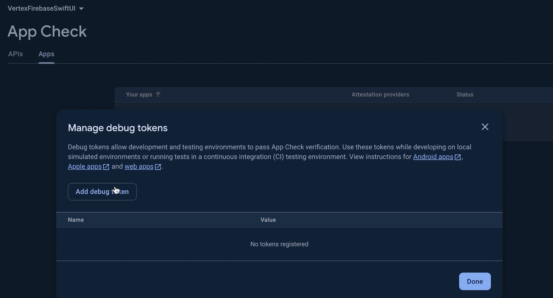553x298 pixels.
Task: Click the VertexFirebaseSwiftUI project name
Action: click(41, 8)
